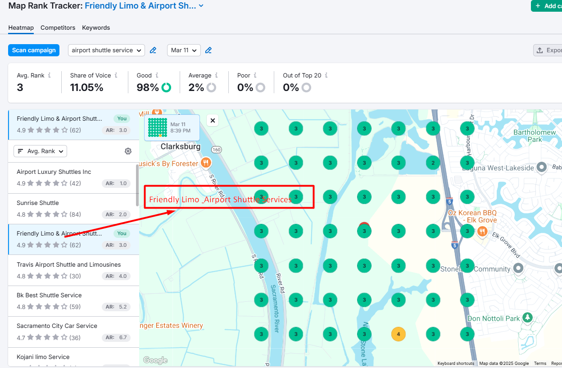
Task: Click the info icon next to Avg. Rank
Action: [x=50, y=75]
